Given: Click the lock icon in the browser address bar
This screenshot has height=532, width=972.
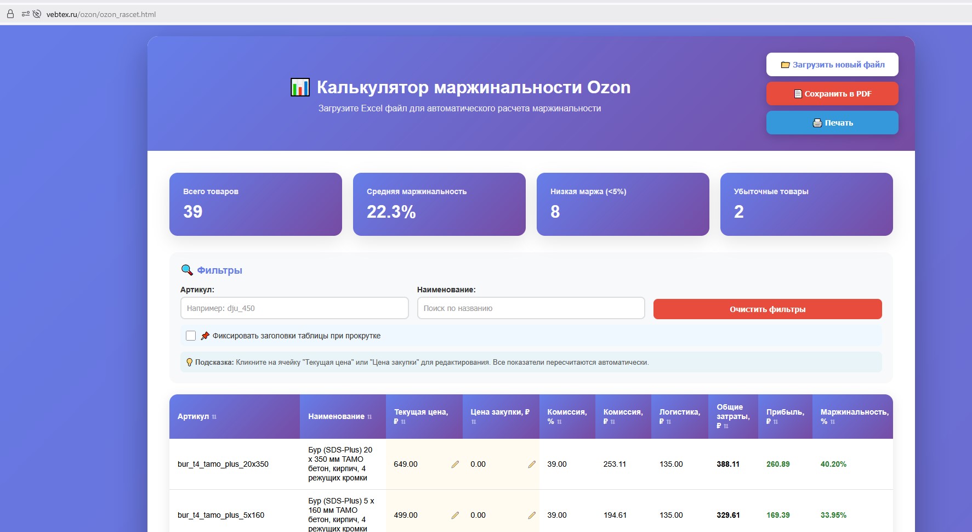Looking at the screenshot, I should coord(10,14).
